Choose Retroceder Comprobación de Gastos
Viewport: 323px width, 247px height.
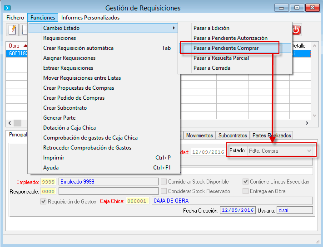click(103, 148)
